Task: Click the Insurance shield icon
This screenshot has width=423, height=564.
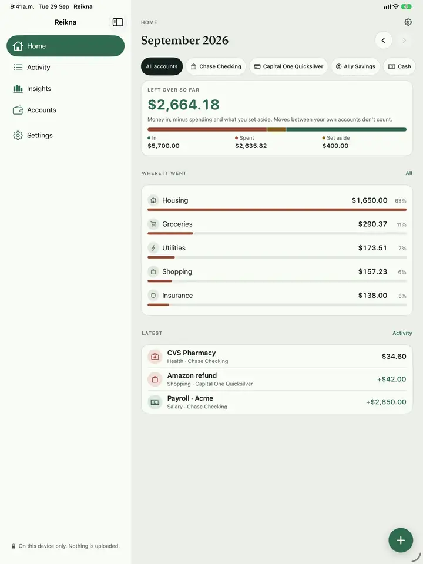Action: pos(153,296)
